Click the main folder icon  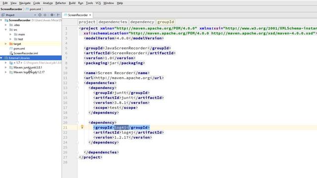coord(16,34)
